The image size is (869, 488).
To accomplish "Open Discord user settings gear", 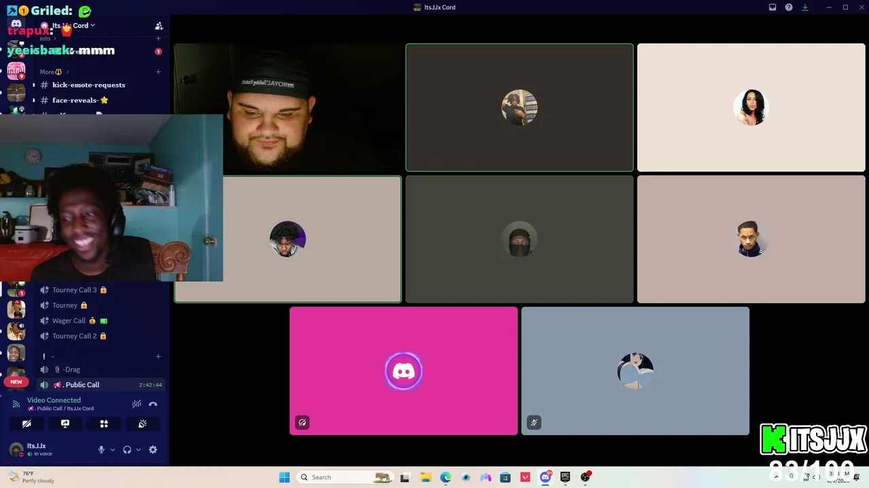I will click(153, 449).
